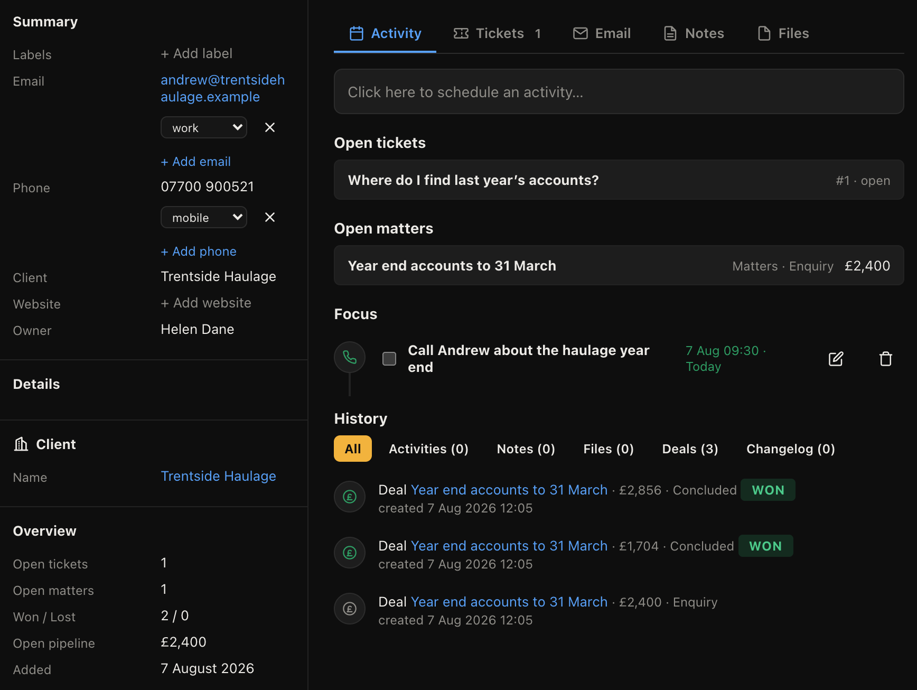The width and height of the screenshot is (917, 690).
Task: Click Add email link
Action: pos(196,161)
